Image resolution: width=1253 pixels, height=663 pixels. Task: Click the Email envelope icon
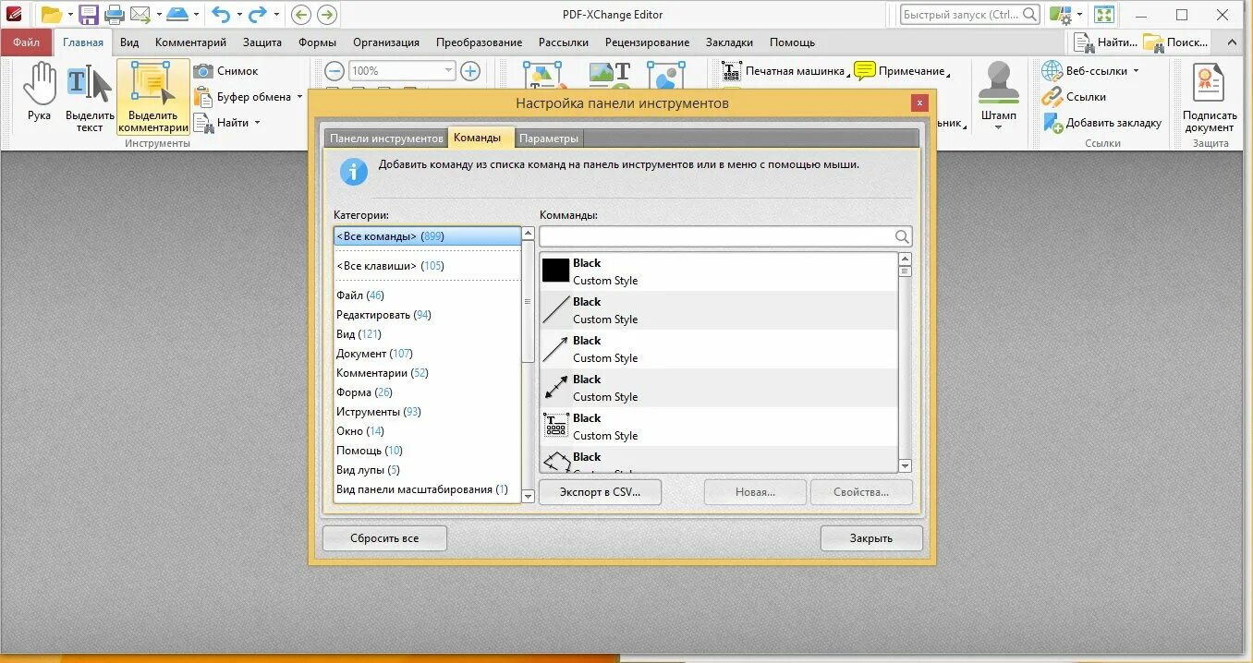pos(140,15)
